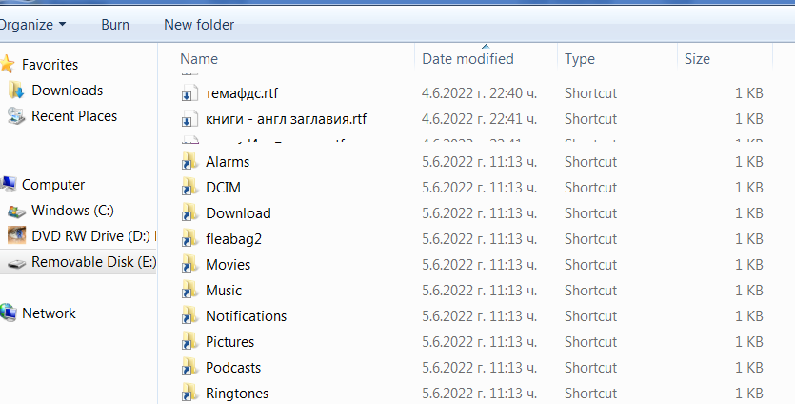The height and width of the screenshot is (404, 795).
Task: Sort by the Size column header
Action: (x=697, y=59)
